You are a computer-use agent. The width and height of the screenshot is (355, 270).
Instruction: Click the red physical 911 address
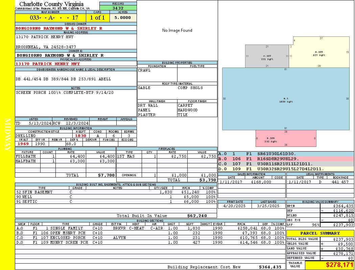click(x=48, y=64)
